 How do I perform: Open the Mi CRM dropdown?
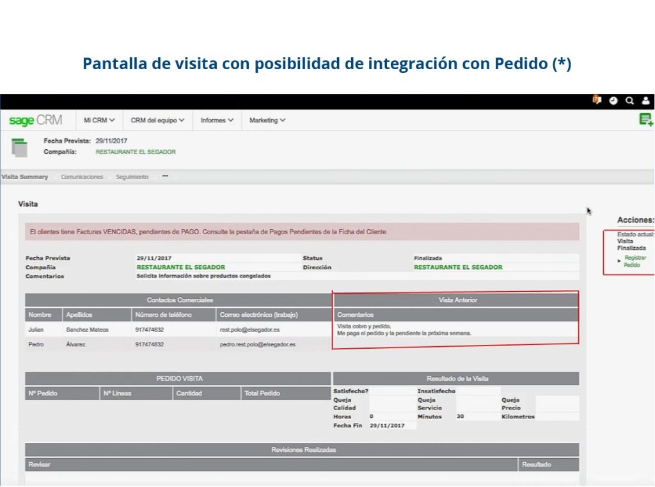(97, 120)
